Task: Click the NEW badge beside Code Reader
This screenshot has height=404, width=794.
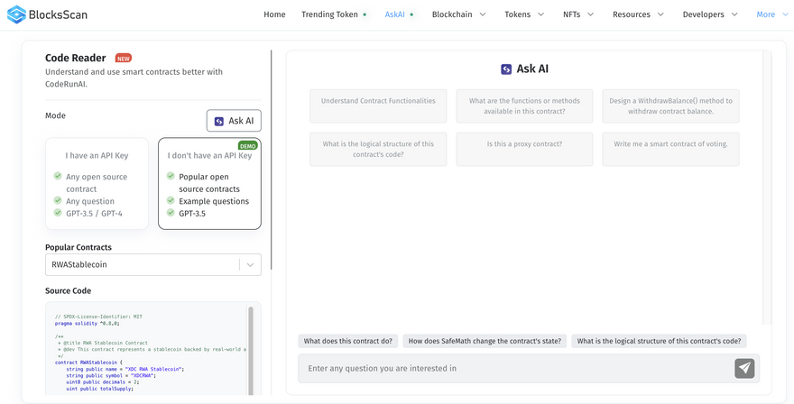Action: 123,58
